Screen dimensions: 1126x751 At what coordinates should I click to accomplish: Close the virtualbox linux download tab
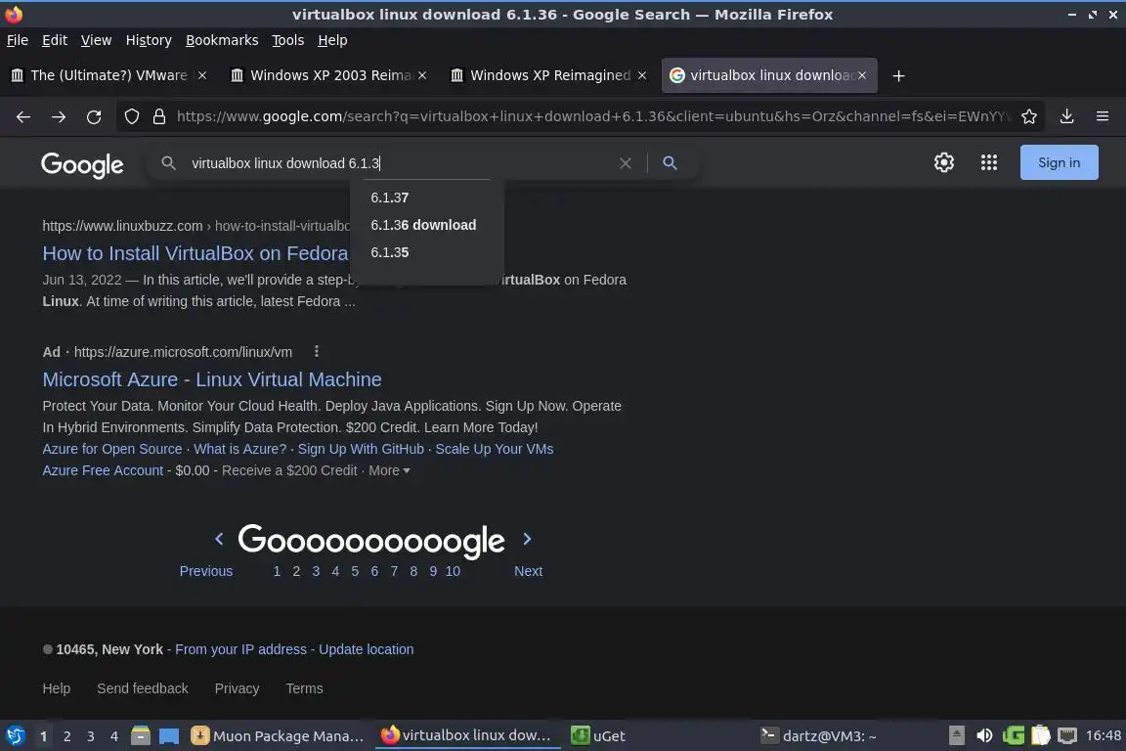pos(862,75)
